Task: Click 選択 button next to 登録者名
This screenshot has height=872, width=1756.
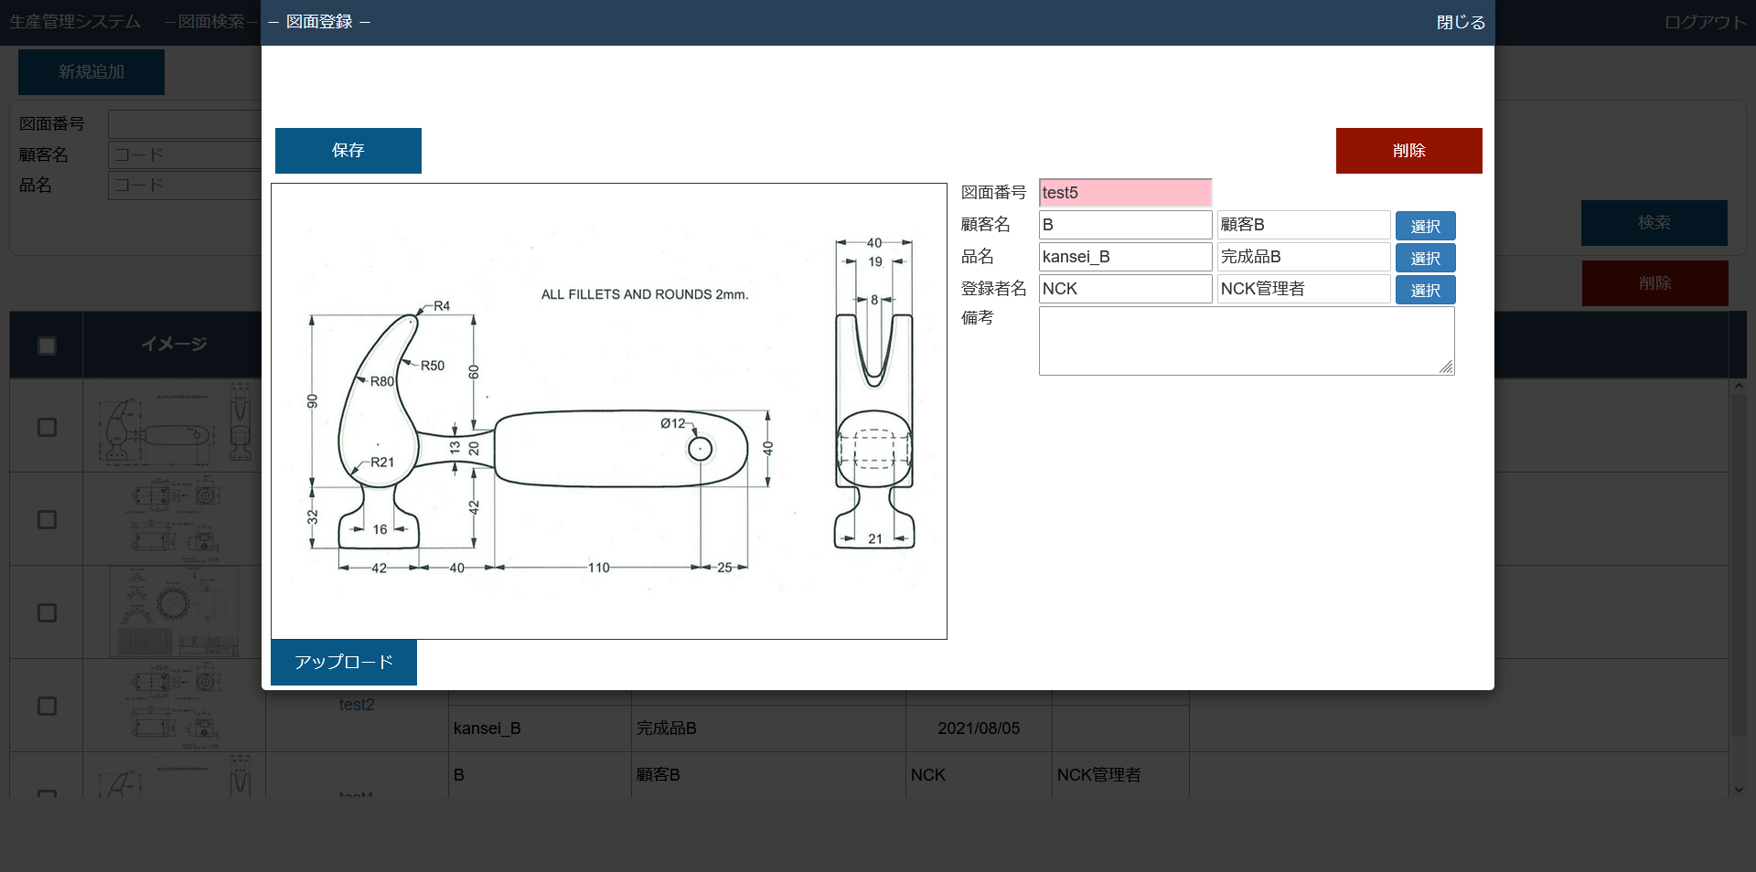Action: [1425, 290]
